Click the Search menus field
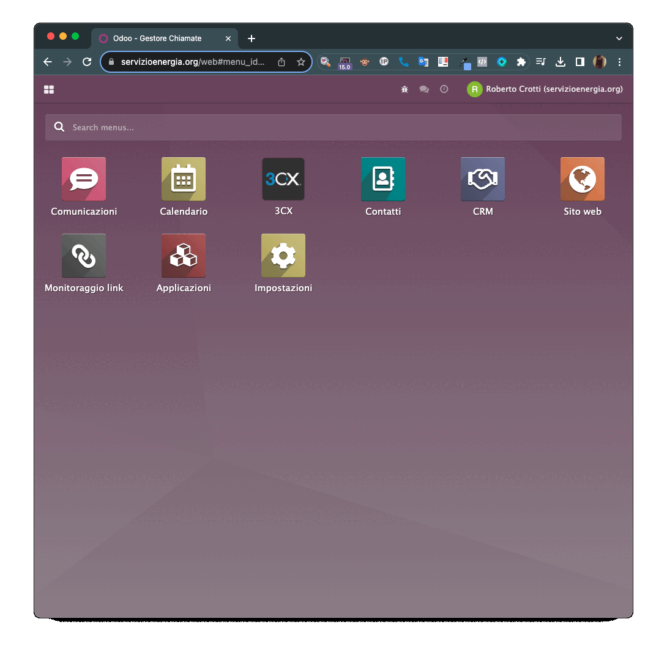Screen dimensions: 667x663 (333, 127)
